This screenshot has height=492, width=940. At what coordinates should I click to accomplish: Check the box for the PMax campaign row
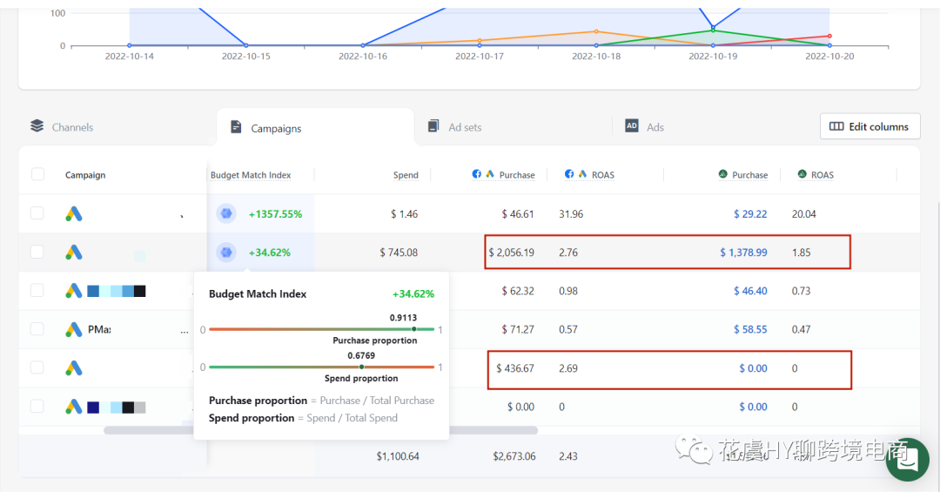coord(37,329)
